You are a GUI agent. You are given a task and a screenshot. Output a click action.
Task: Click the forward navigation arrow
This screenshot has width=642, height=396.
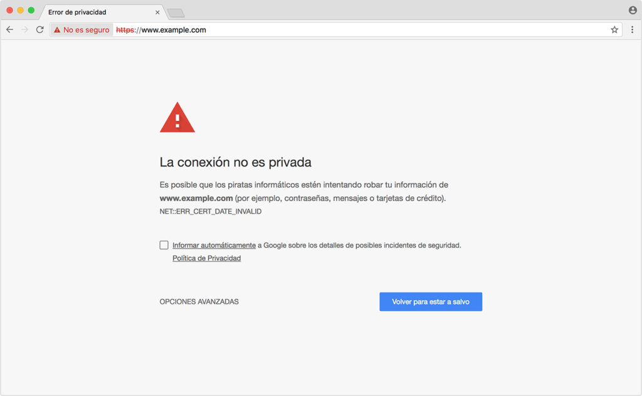24,29
